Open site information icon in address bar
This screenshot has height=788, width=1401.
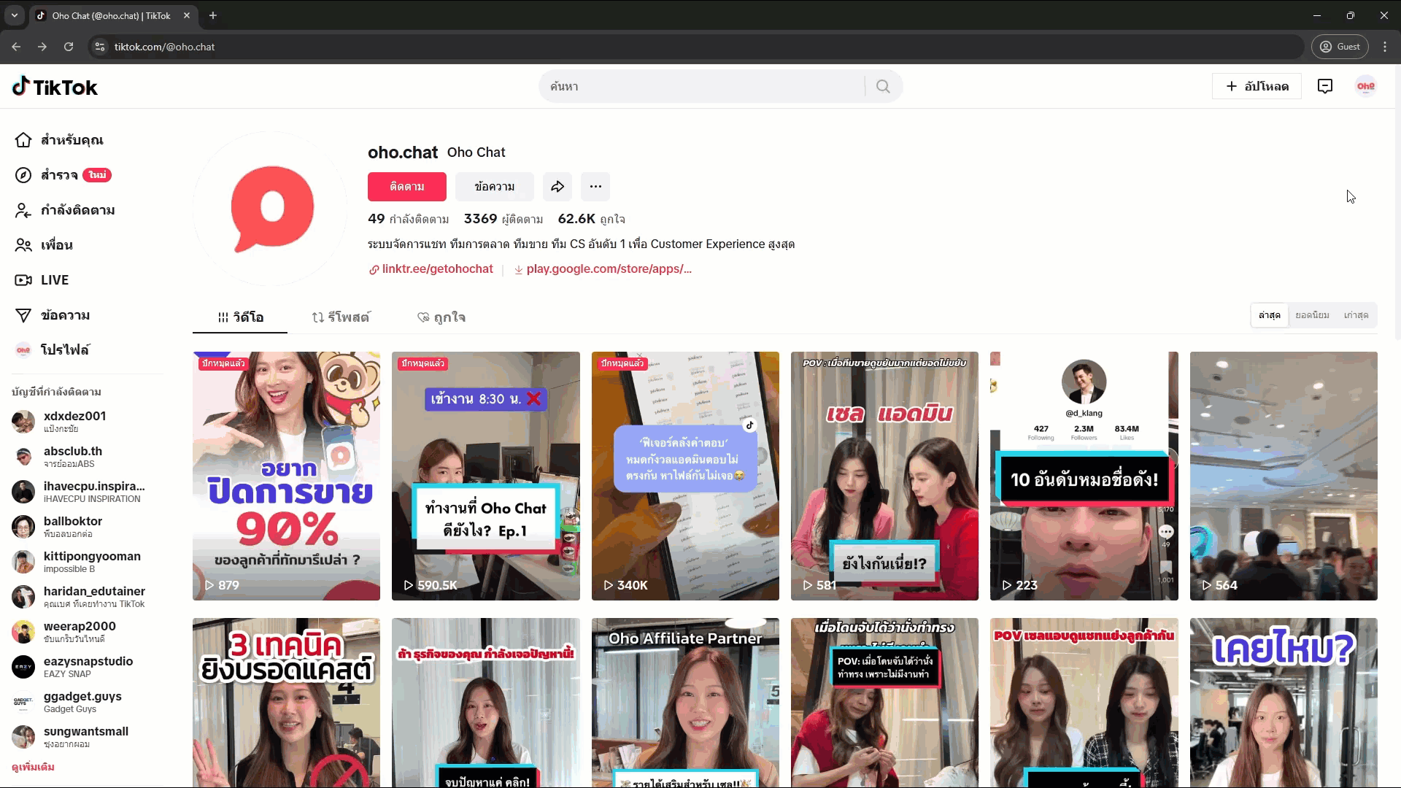pos(100,47)
